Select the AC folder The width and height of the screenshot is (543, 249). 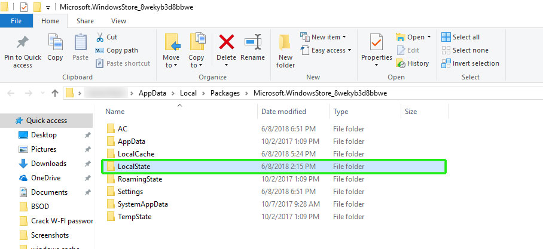[x=123, y=129]
